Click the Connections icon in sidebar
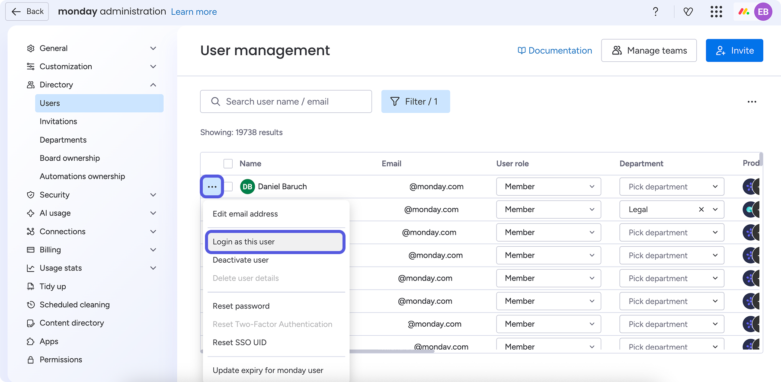 [31, 232]
